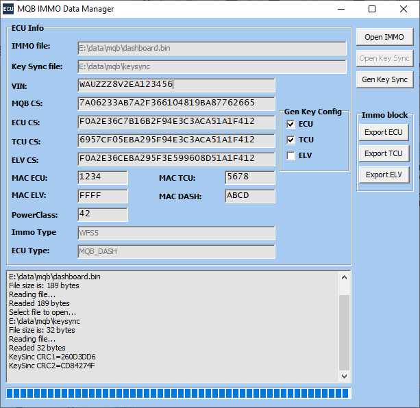Click Export ECU in Immo block
This screenshot has width=420, height=408.
point(384,132)
